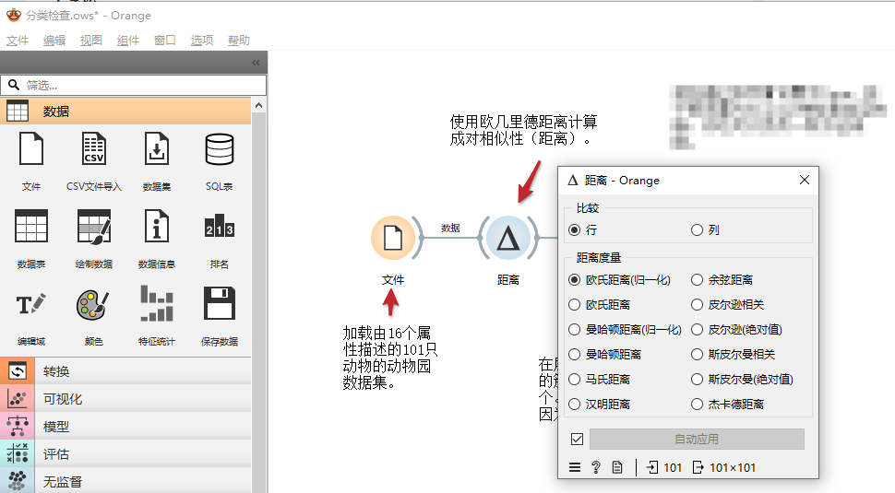Collapse the toolbox panel with double chevron
This screenshot has height=493, width=895.
[x=256, y=63]
